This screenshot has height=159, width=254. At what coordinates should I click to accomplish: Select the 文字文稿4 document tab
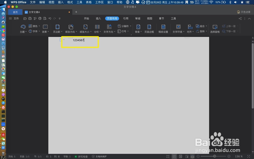47,12
